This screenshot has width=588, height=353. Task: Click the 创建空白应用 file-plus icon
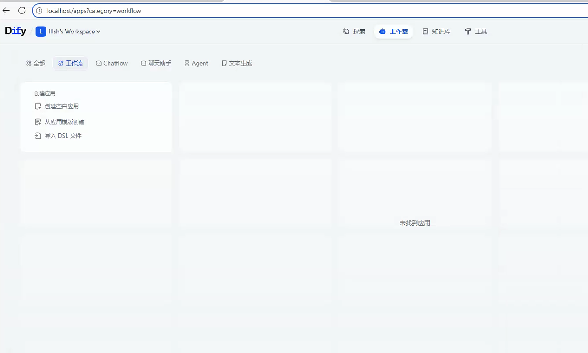point(38,106)
